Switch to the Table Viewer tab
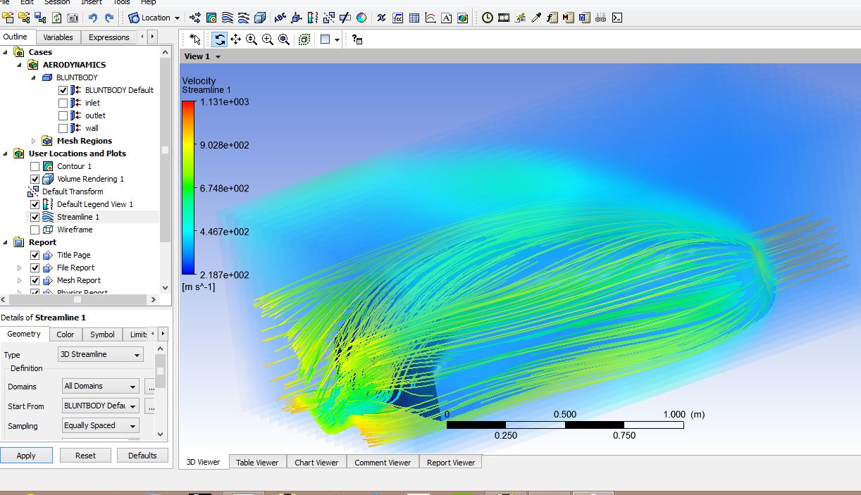861x495 pixels. pyautogui.click(x=257, y=463)
